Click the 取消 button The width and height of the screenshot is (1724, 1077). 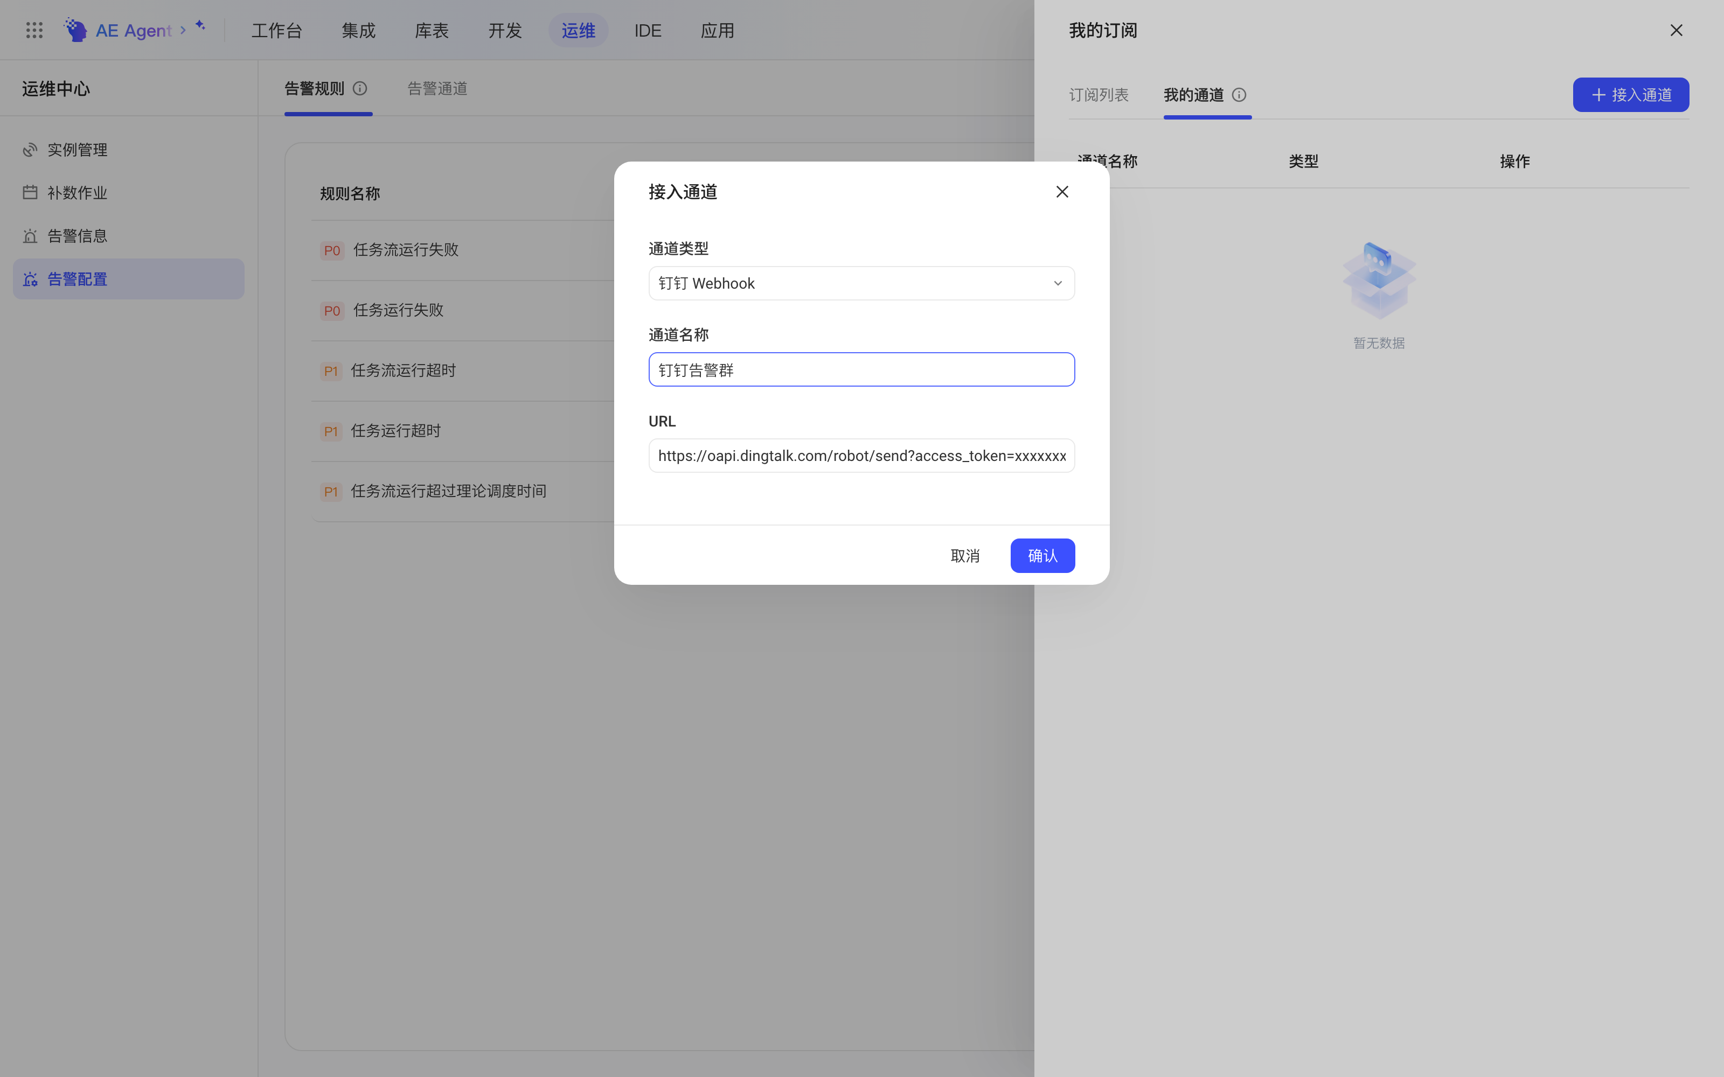click(x=964, y=556)
